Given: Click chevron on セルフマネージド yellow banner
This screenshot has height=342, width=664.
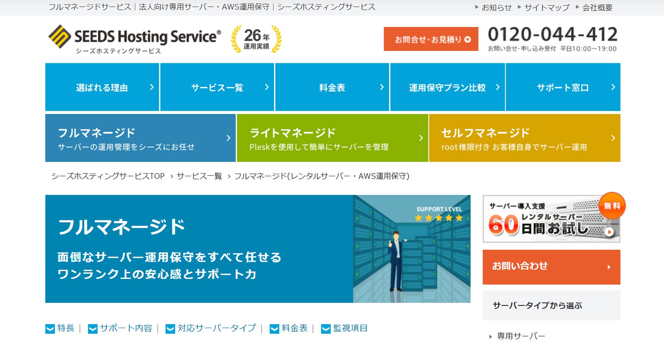Looking at the screenshot, I should (613, 138).
